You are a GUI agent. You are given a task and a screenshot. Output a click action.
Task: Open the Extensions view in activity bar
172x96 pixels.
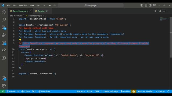coord(4,43)
